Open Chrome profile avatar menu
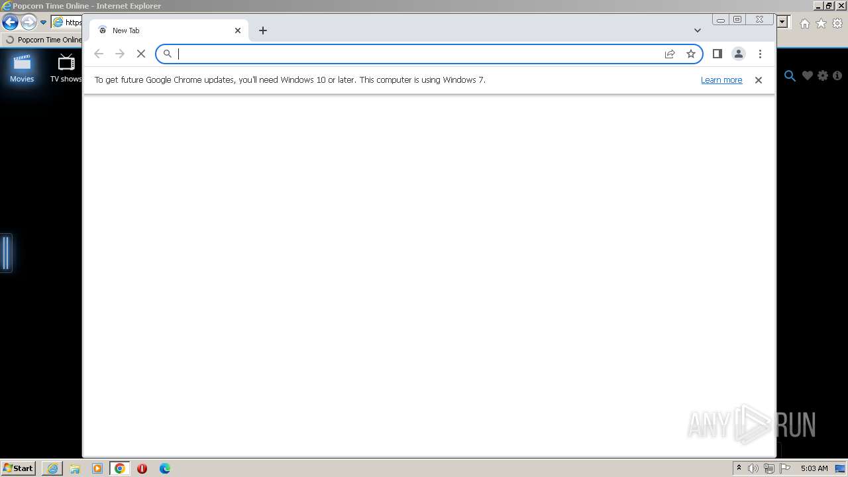 (x=739, y=54)
